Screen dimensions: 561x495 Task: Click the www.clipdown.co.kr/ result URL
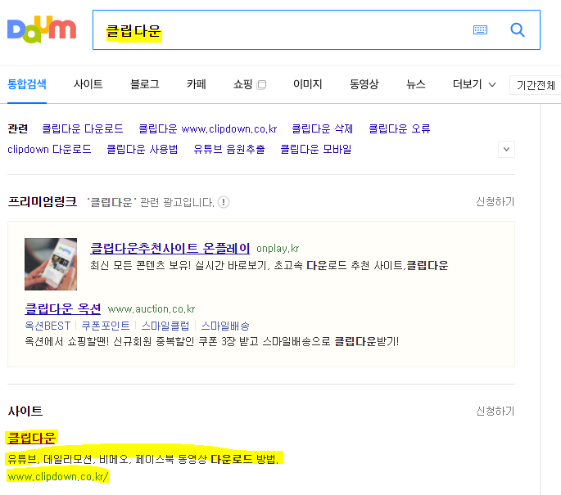57,477
